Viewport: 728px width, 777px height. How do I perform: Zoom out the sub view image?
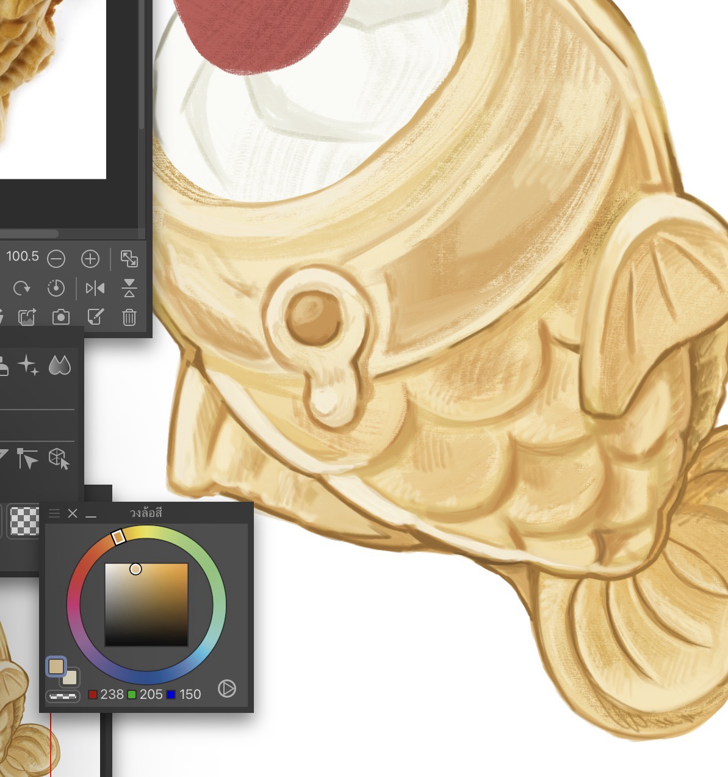pos(56,259)
